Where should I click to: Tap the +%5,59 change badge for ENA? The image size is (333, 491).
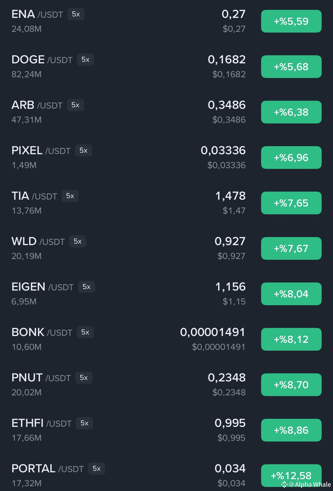[x=291, y=21]
